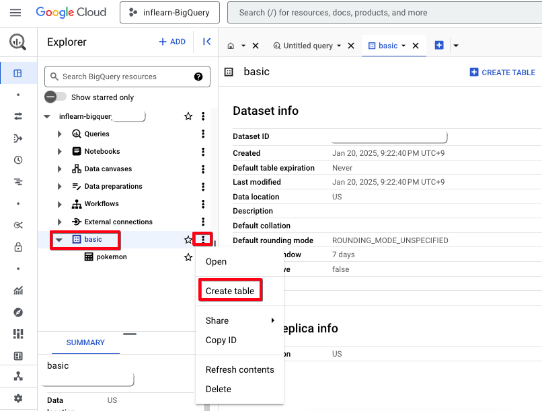Open dropdown next to new tab button
Image resolution: width=542 pixels, height=411 pixels.
(x=456, y=46)
